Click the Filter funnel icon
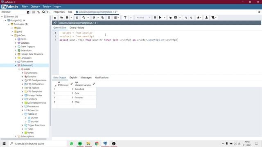 pyautogui.click(x=125, y=18)
